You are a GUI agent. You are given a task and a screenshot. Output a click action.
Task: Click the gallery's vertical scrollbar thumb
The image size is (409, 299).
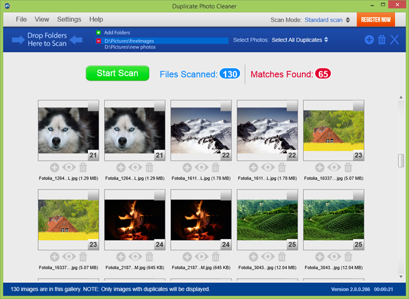(401, 161)
